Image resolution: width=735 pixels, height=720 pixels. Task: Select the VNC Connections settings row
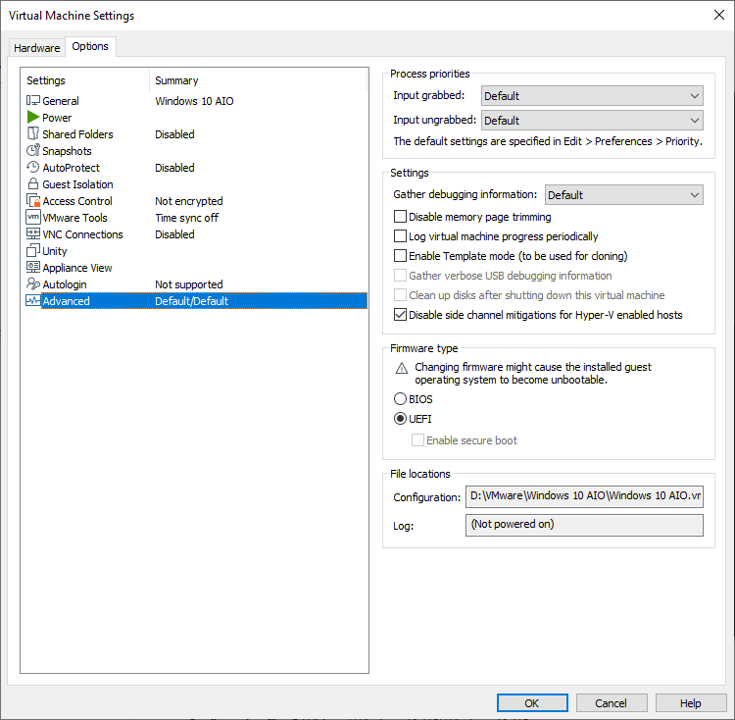pyautogui.click(x=82, y=234)
